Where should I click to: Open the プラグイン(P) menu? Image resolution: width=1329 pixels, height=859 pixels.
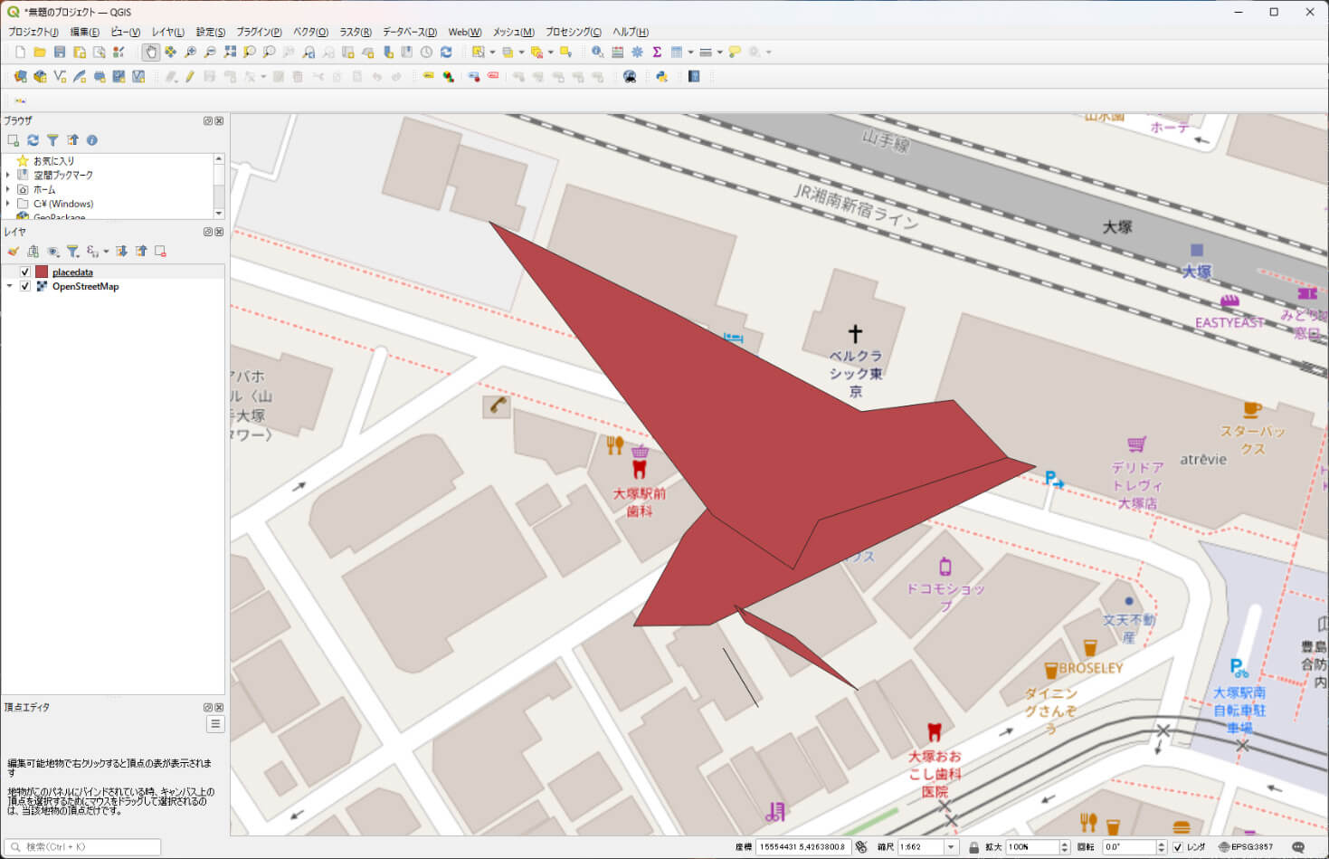[x=259, y=32]
